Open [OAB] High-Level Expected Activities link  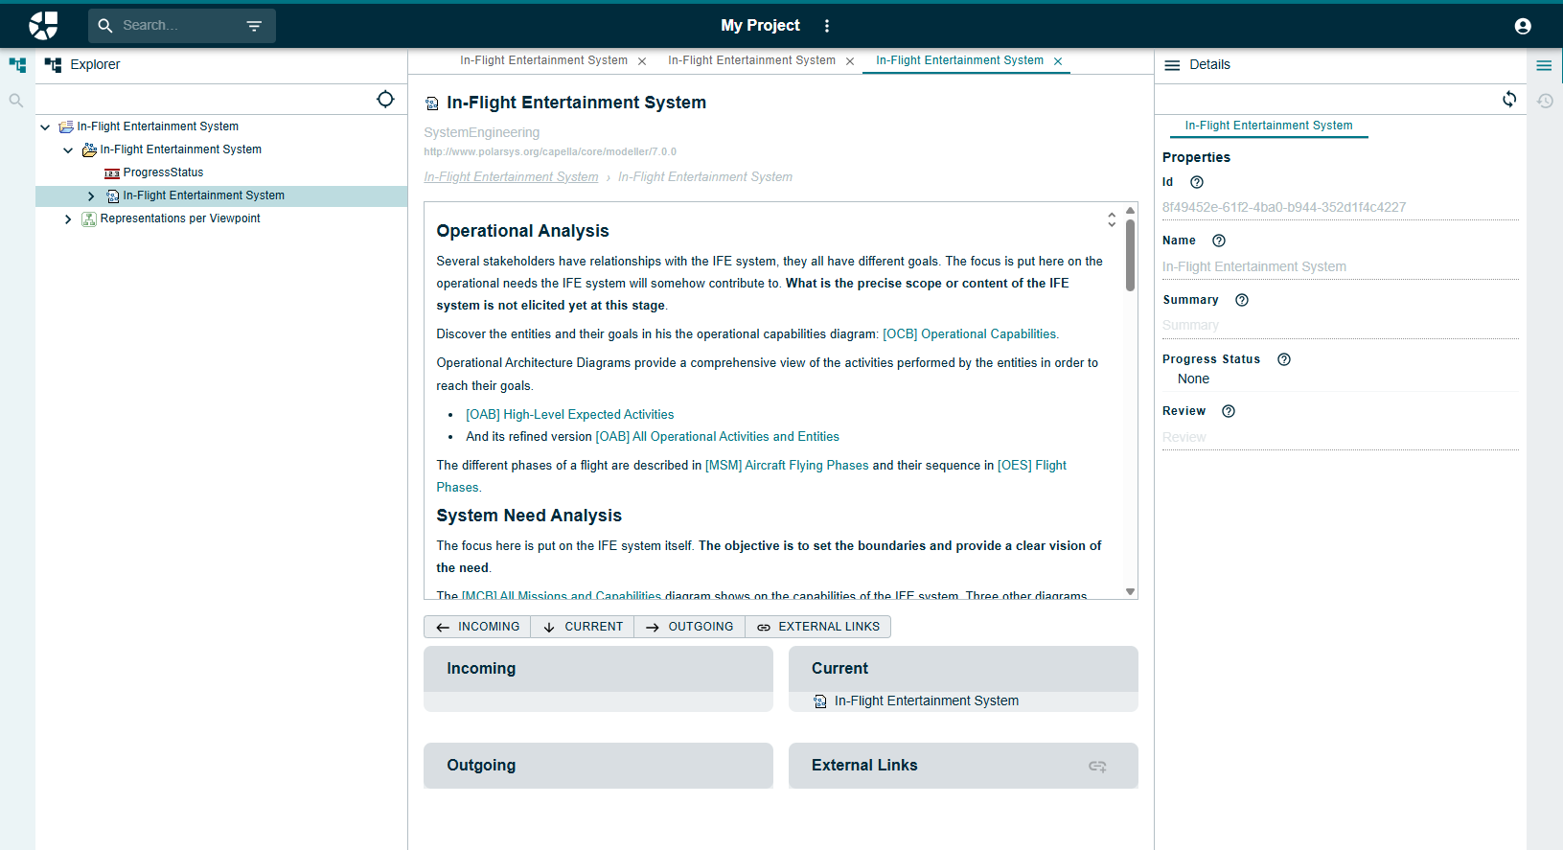point(569,415)
